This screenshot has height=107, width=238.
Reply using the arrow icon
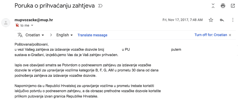pyautogui.click(x=222, y=20)
